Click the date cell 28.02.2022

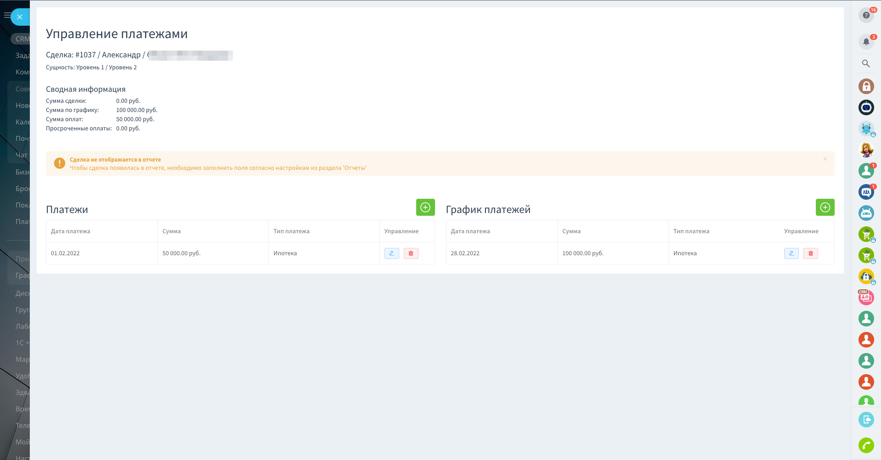point(465,253)
